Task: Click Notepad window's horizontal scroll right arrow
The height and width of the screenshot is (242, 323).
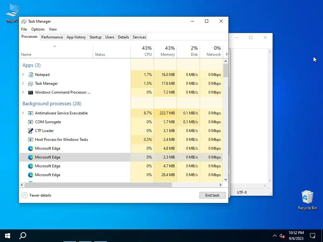Action: pos(265,186)
